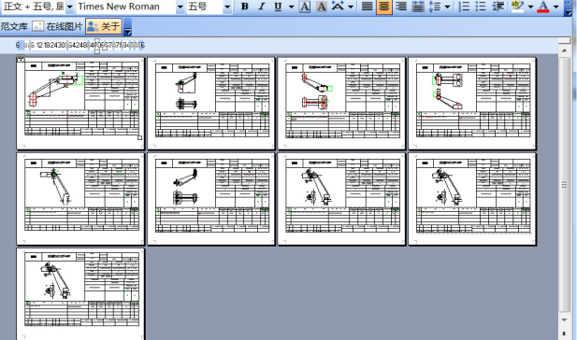Image resolution: width=577 pixels, height=340 pixels.
Task: Open formatting toolbar options overflow
Action: pos(569,8)
